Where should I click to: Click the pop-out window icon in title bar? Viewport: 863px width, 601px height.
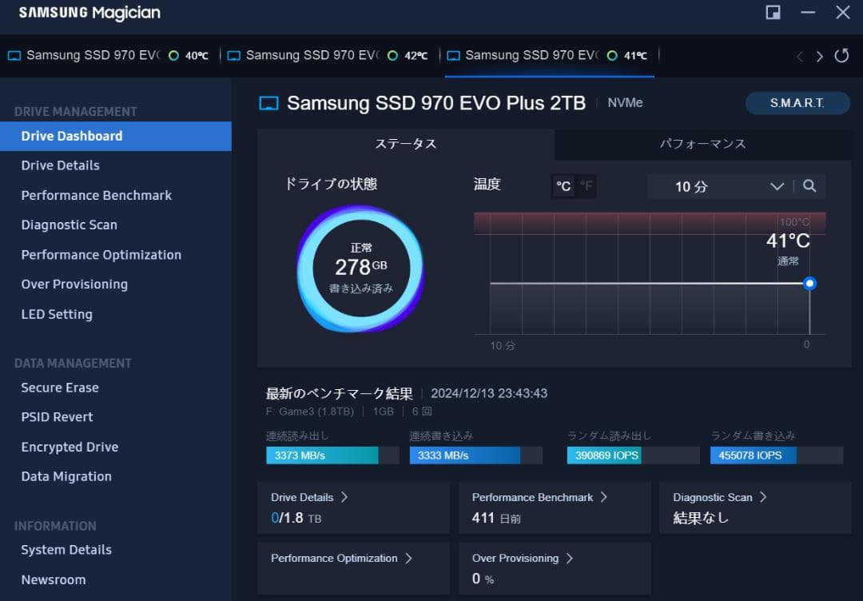click(772, 13)
